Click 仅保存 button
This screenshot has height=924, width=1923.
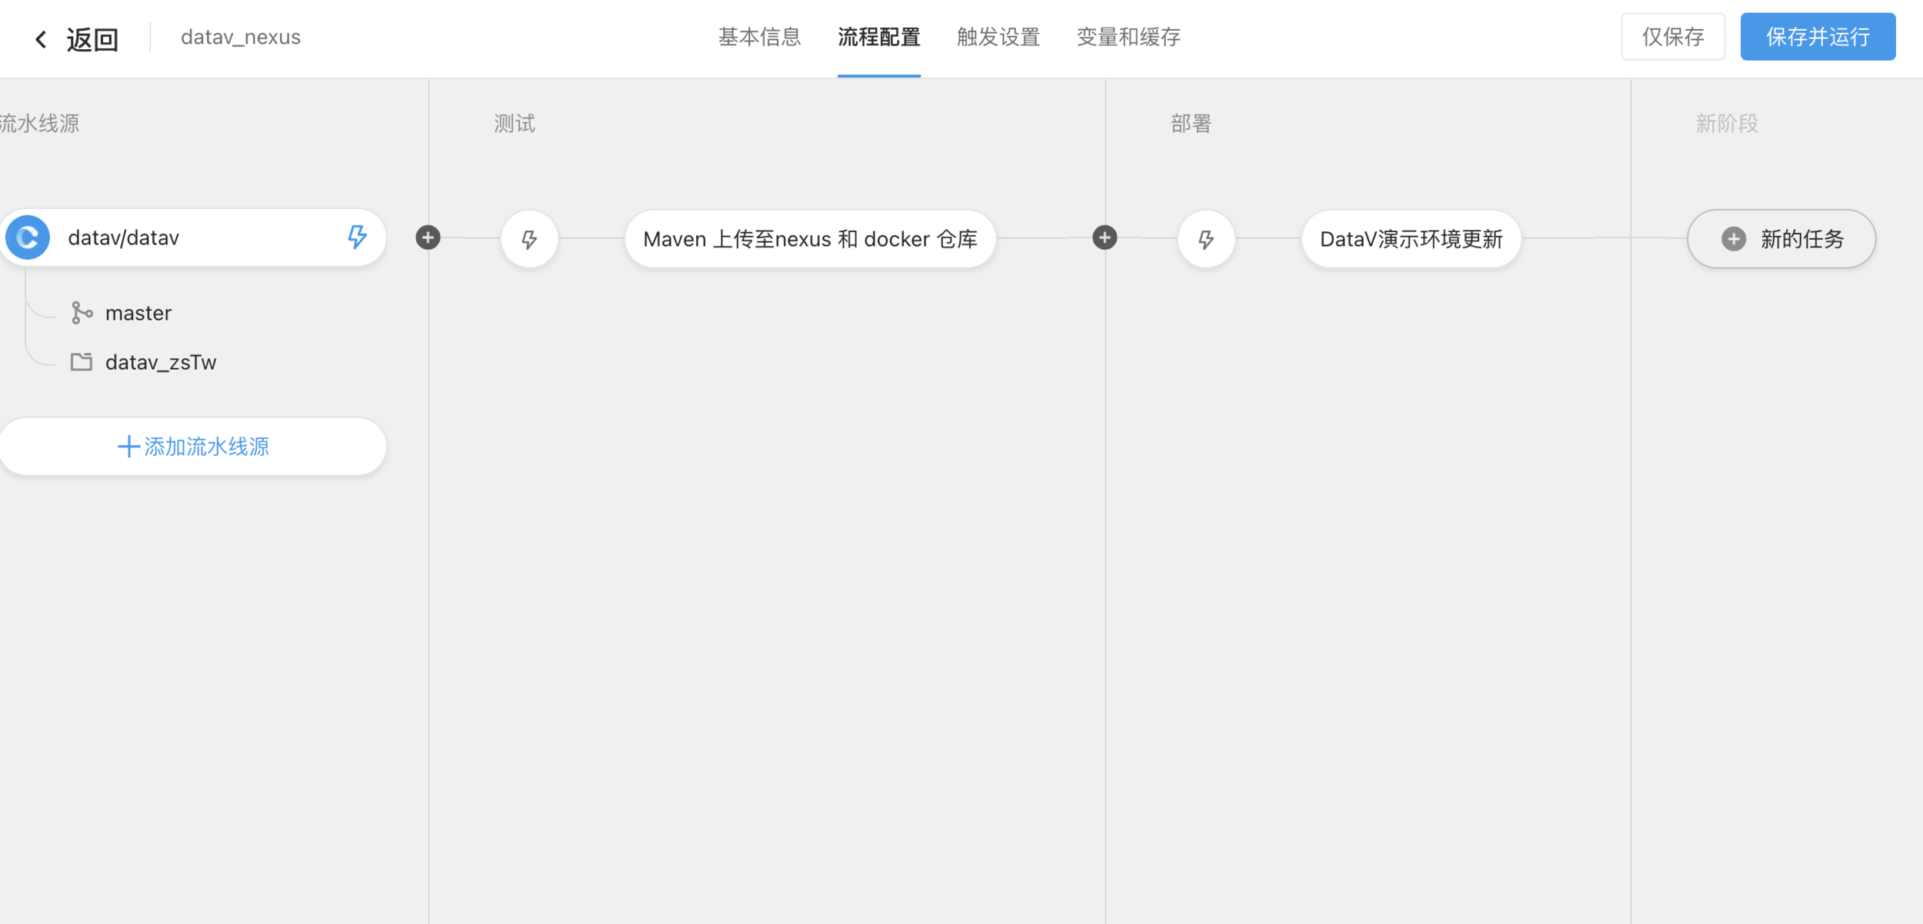[x=1672, y=37]
